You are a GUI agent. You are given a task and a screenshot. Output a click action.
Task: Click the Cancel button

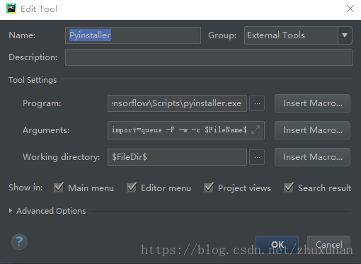[328, 245]
